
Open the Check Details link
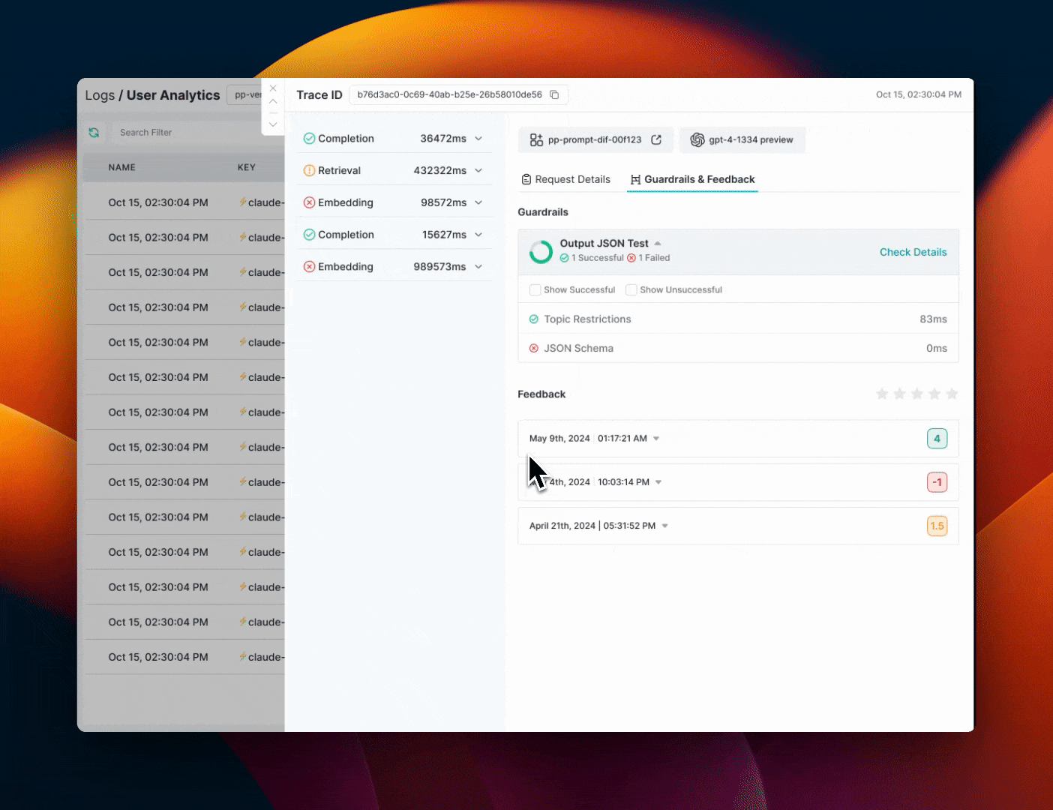[x=913, y=252]
